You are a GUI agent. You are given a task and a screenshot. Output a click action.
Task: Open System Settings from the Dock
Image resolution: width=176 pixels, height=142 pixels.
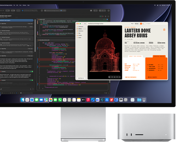point(126,100)
